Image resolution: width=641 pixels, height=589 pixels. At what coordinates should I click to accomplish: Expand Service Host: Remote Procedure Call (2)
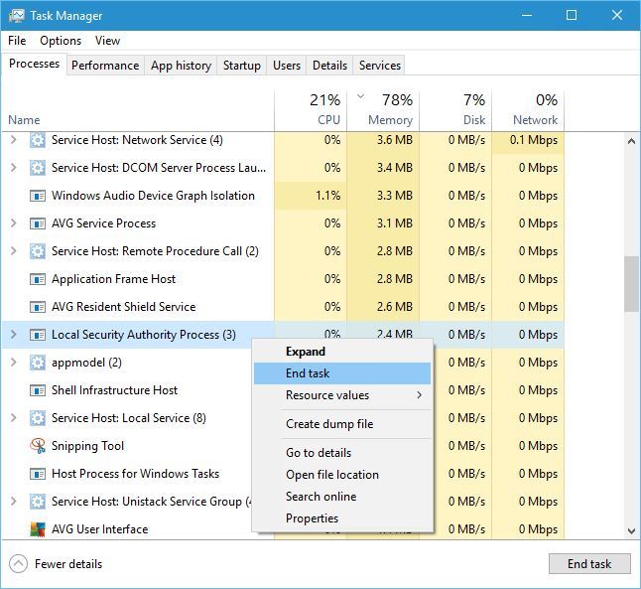coord(14,251)
